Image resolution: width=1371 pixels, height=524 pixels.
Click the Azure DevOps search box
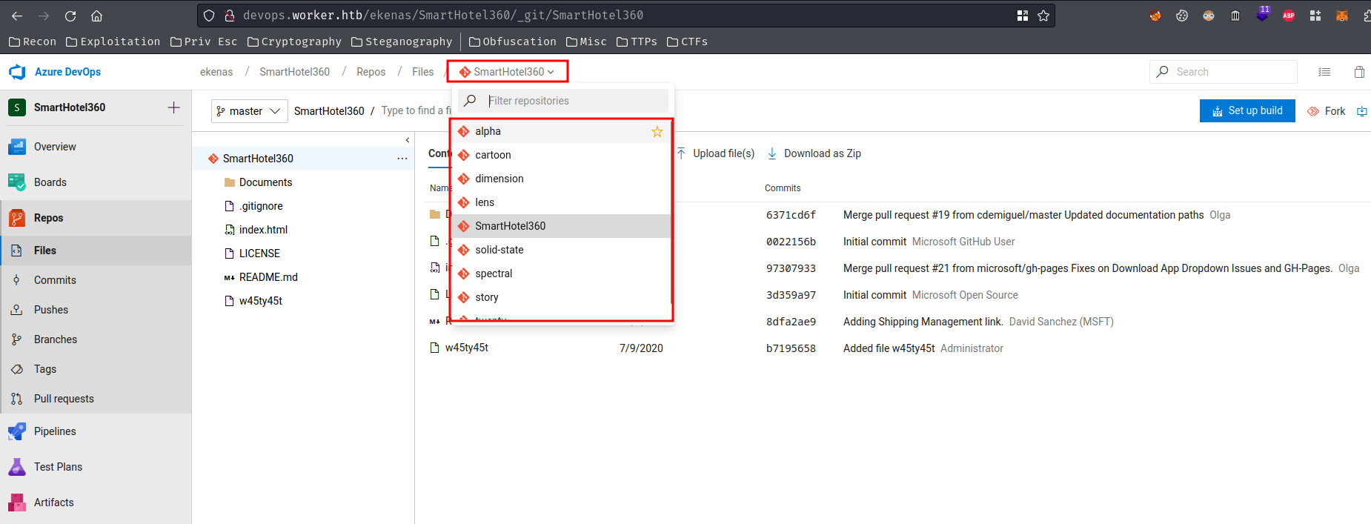click(1224, 72)
